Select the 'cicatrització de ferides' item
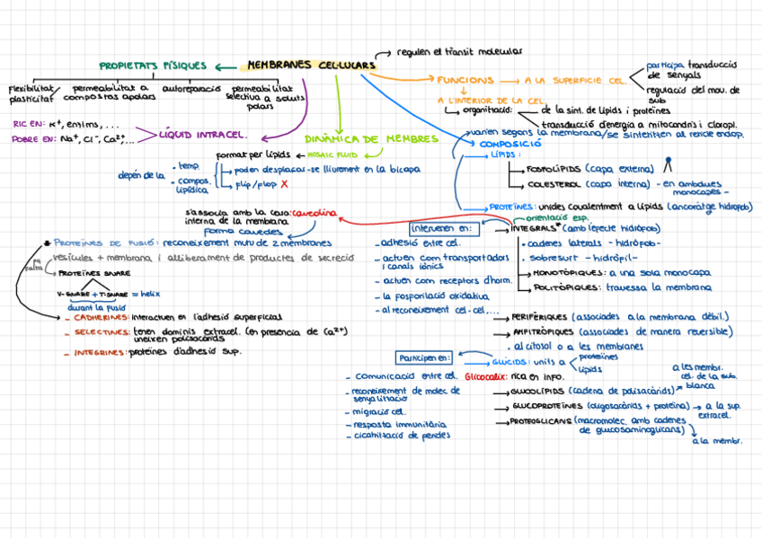 (402, 436)
